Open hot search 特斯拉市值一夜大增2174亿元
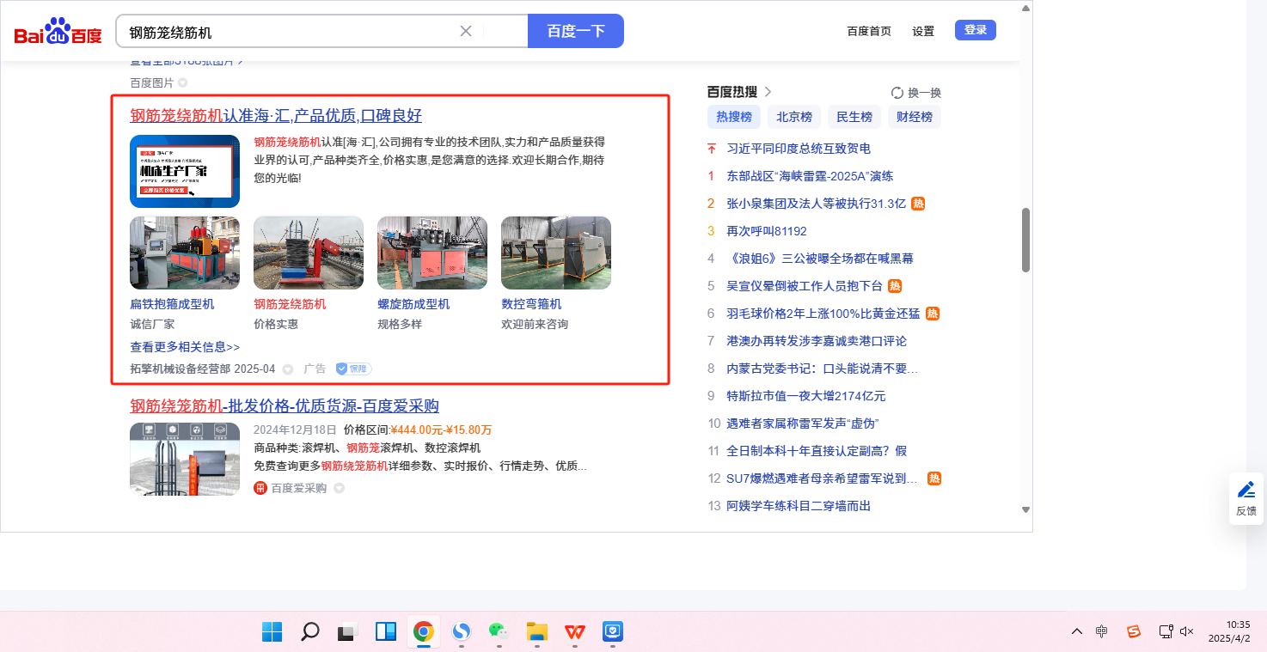 pos(806,396)
